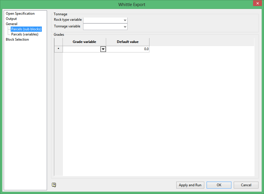This screenshot has width=264, height=194.
Task: Open the Tonnage variable dropdown
Action: point(125,27)
